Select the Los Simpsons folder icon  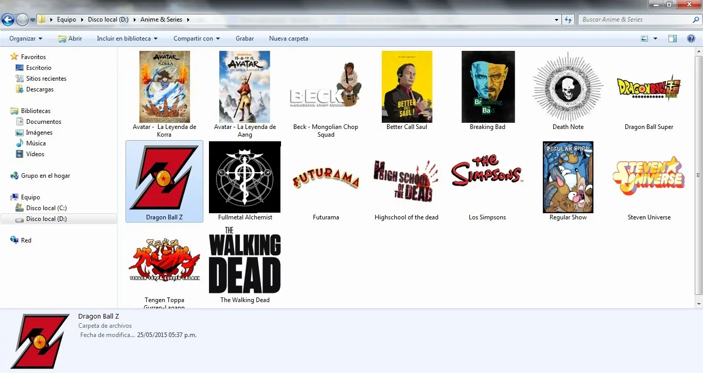tap(487, 171)
